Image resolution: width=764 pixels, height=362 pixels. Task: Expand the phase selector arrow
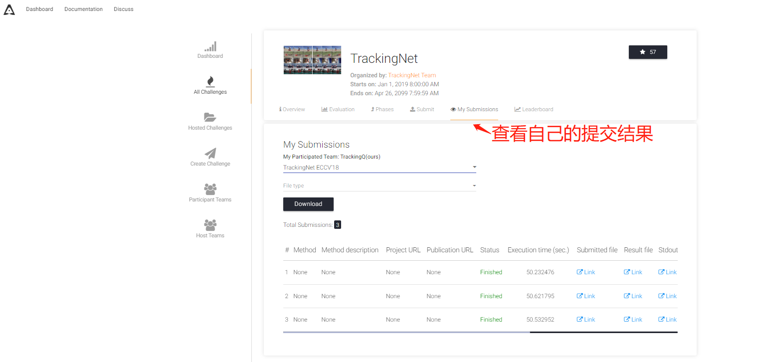coord(474,167)
